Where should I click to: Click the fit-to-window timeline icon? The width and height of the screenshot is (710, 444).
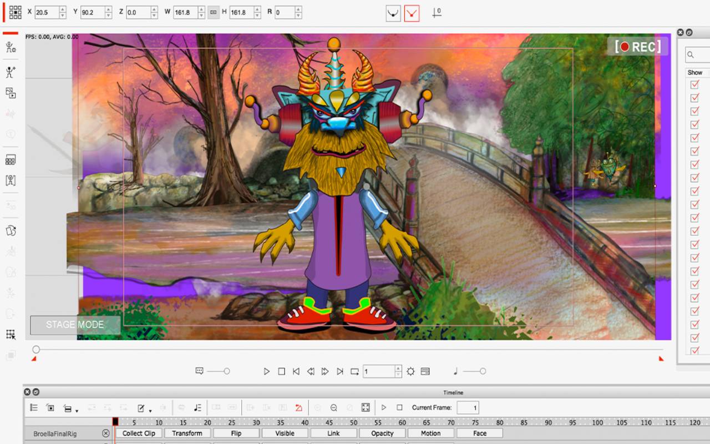(366, 408)
